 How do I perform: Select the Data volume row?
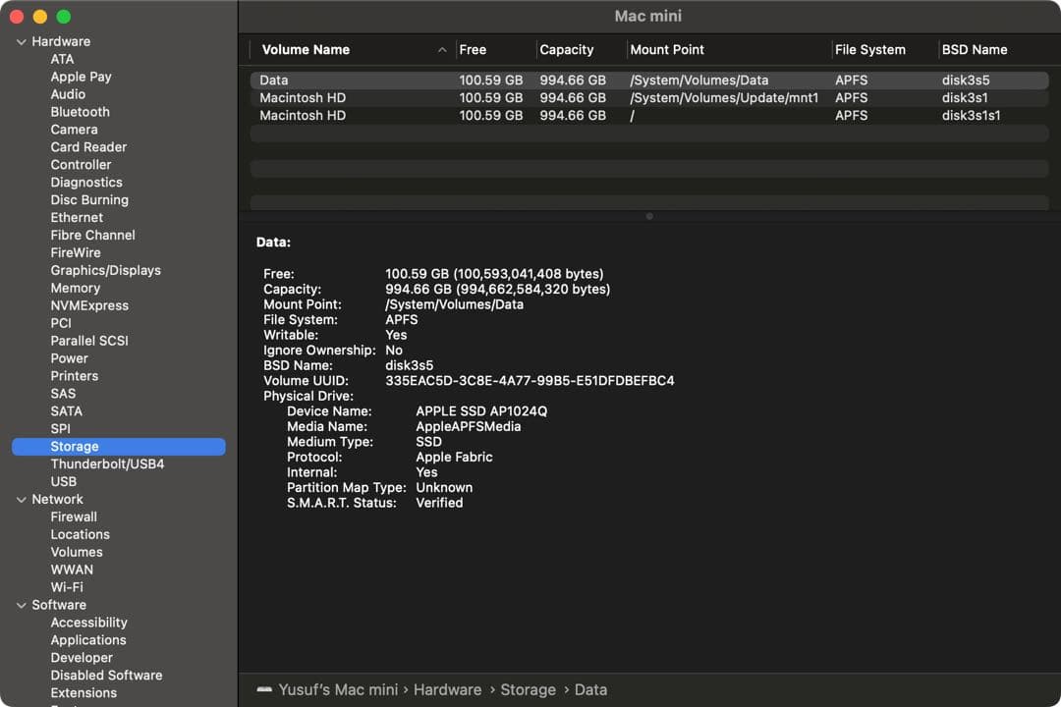(x=393, y=80)
